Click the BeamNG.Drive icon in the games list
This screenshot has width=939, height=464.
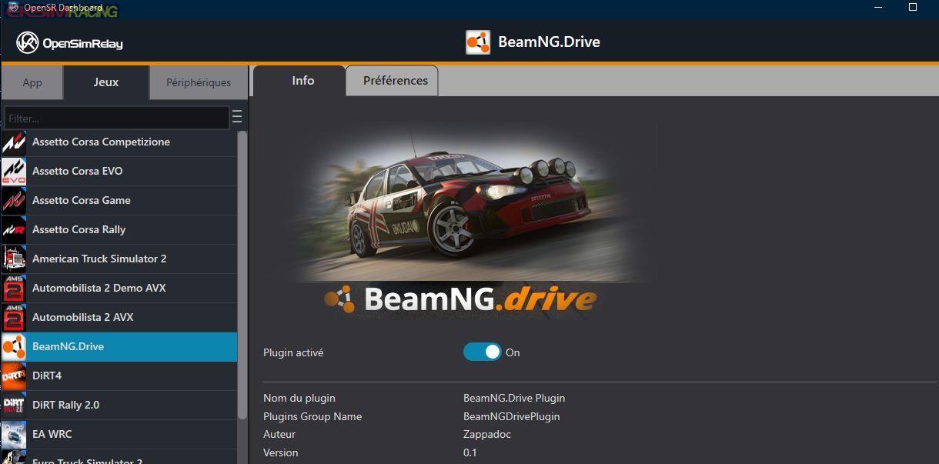tap(14, 347)
